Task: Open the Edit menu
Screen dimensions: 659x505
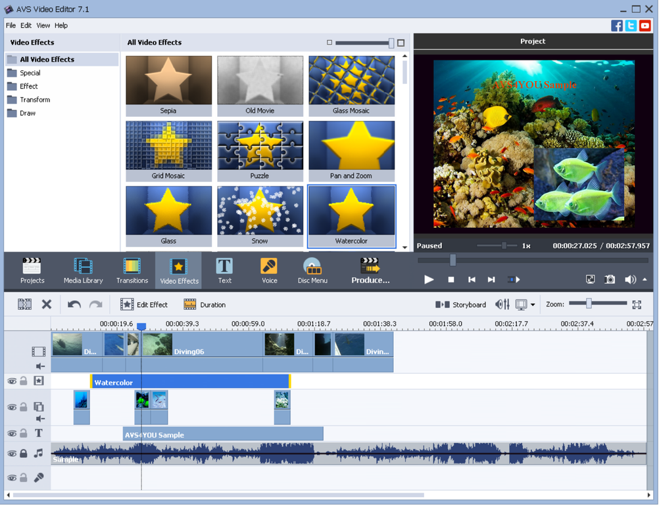Action: (26, 26)
